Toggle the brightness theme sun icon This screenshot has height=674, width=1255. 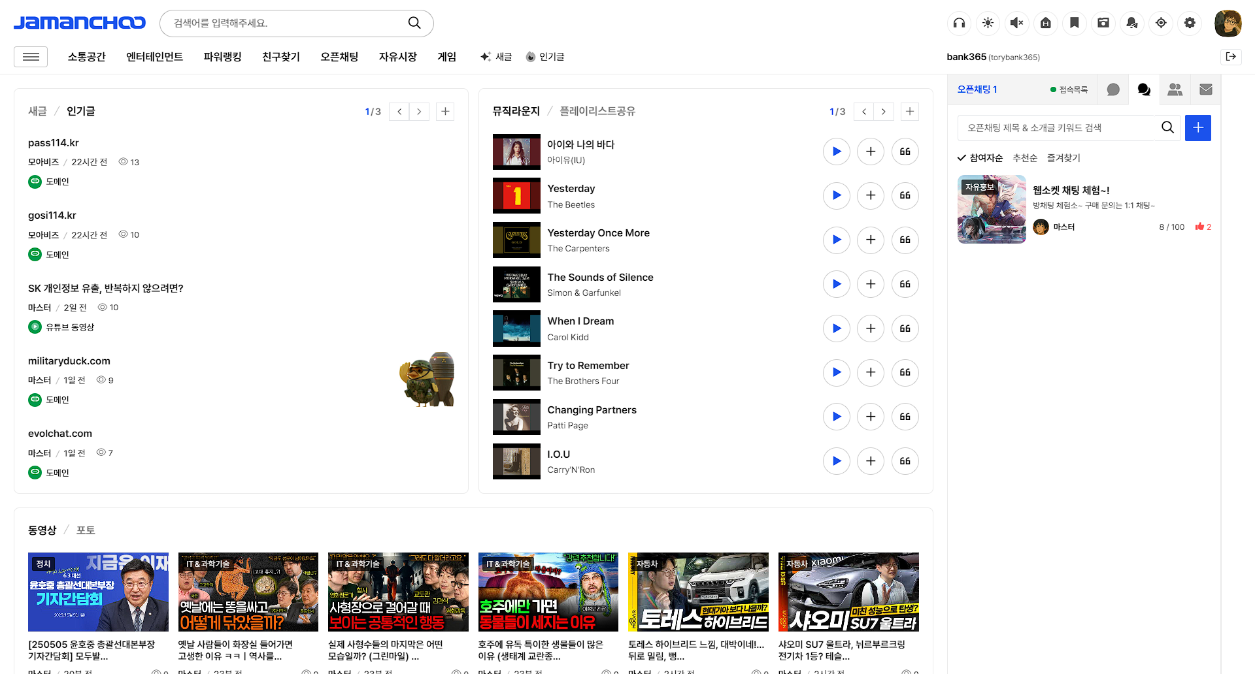(x=988, y=23)
